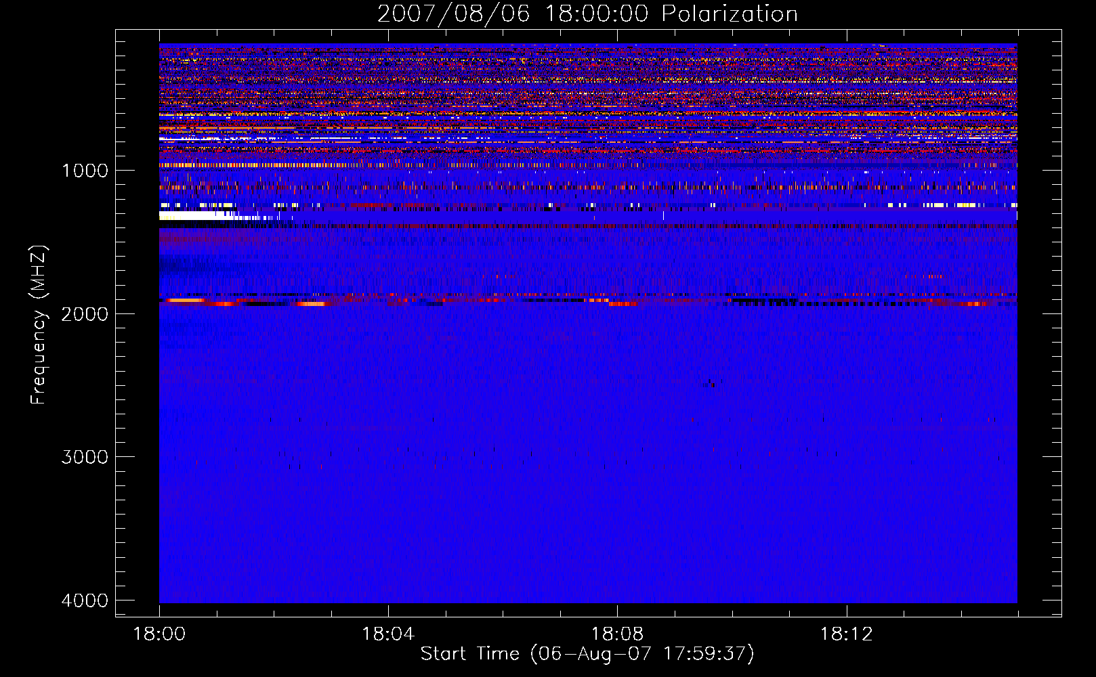The image size is (1096, 677).
Task: Click the dark spot near 2500 MHz around 18:09
Action: point(709,384)
